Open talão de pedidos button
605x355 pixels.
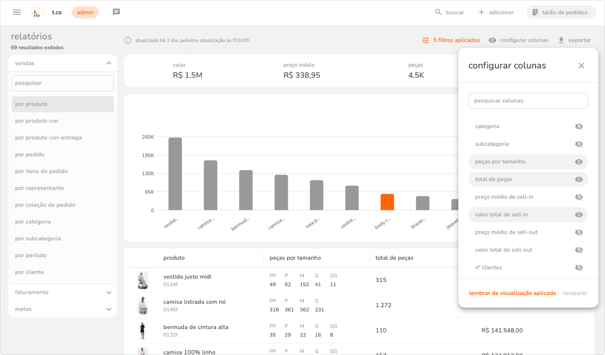pos(561,12)
